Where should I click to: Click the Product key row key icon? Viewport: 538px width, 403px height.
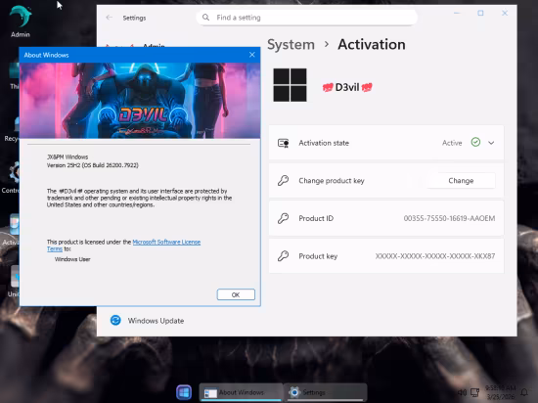pos(283,256)
